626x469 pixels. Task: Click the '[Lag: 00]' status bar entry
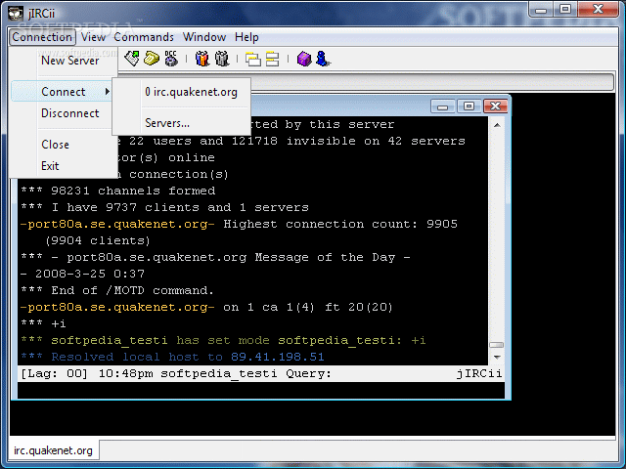click(x=54, y=373)
